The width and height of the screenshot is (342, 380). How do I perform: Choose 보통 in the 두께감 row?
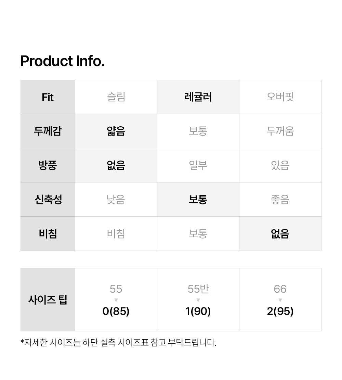click(198, 131)
